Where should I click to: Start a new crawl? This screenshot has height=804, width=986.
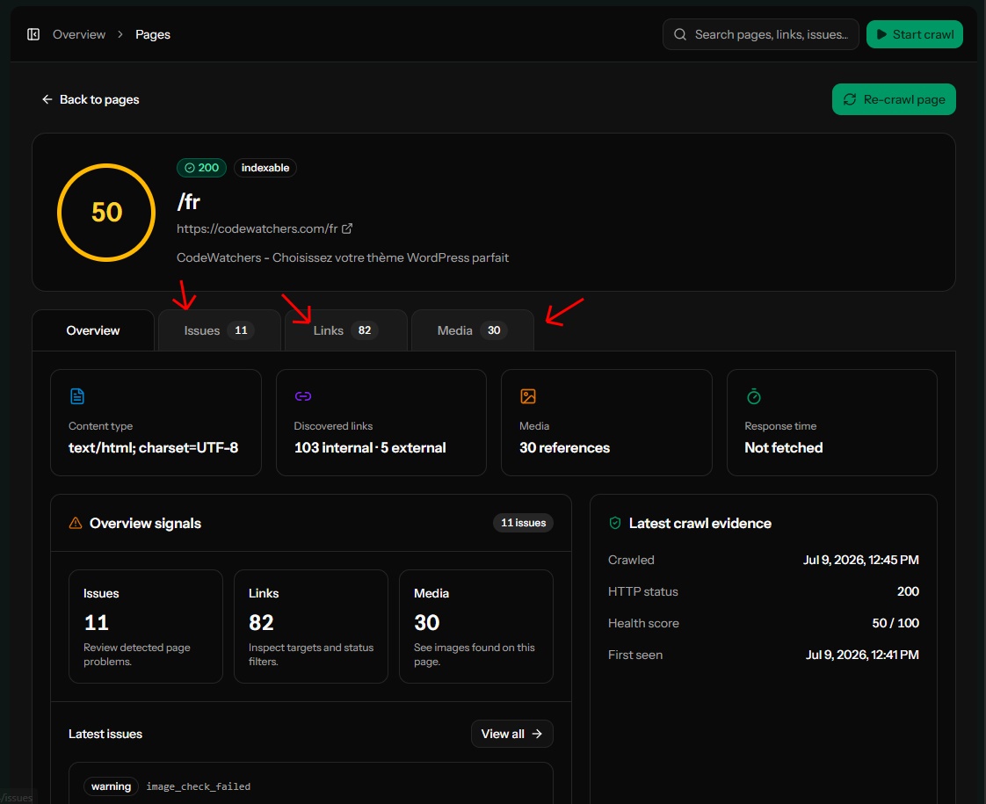[914, 34]
